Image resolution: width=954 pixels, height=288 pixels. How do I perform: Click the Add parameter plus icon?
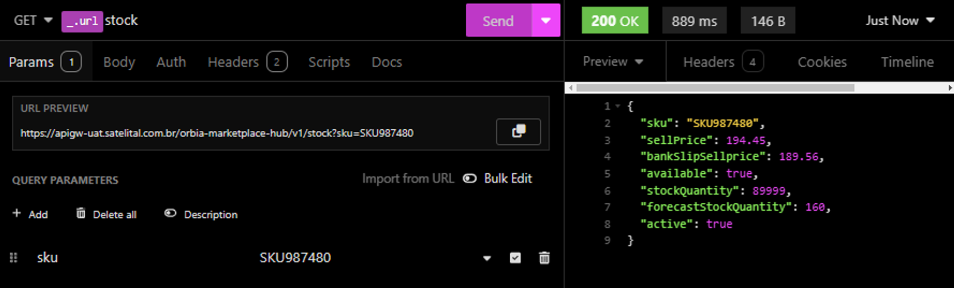(x=17, y=213)
